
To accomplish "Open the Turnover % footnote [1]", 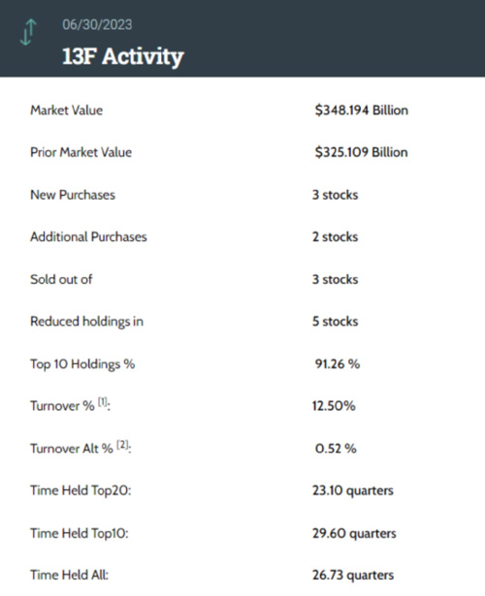I will point(103,402).
